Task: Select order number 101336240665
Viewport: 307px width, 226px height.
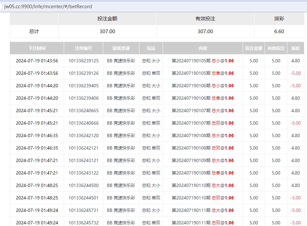Action: [83, 111]
